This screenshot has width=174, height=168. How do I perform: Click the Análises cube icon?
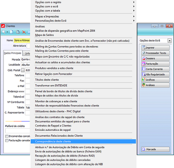point(144,85)
